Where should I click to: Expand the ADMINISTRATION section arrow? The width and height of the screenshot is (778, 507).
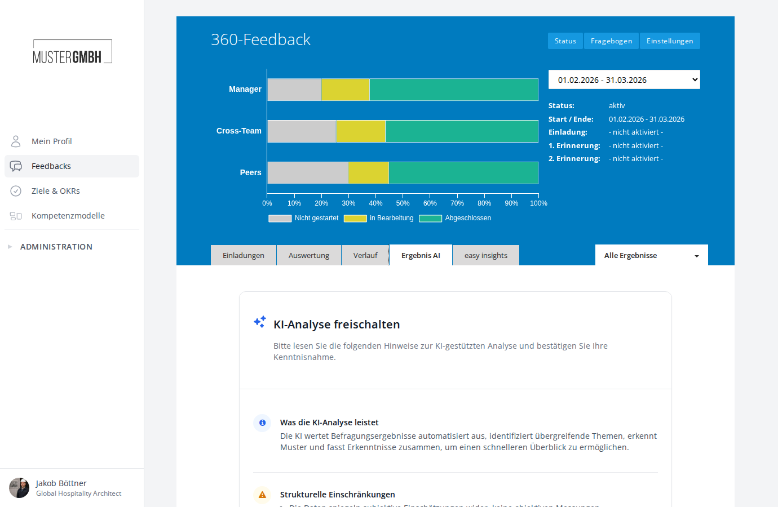pyautogui.click(x=10, y=247)
